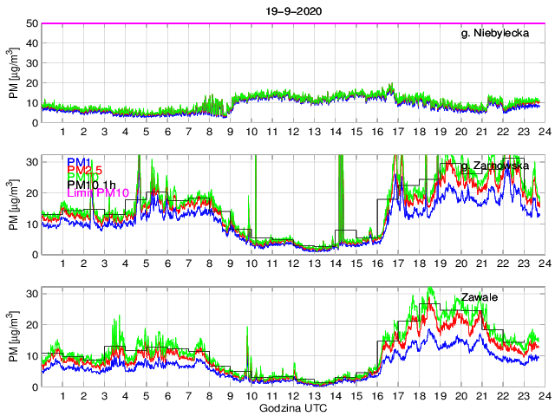Click the 30 tick on the Zarnowska y-axis
This screenshot has width=555, height=416.
point(32,162)
